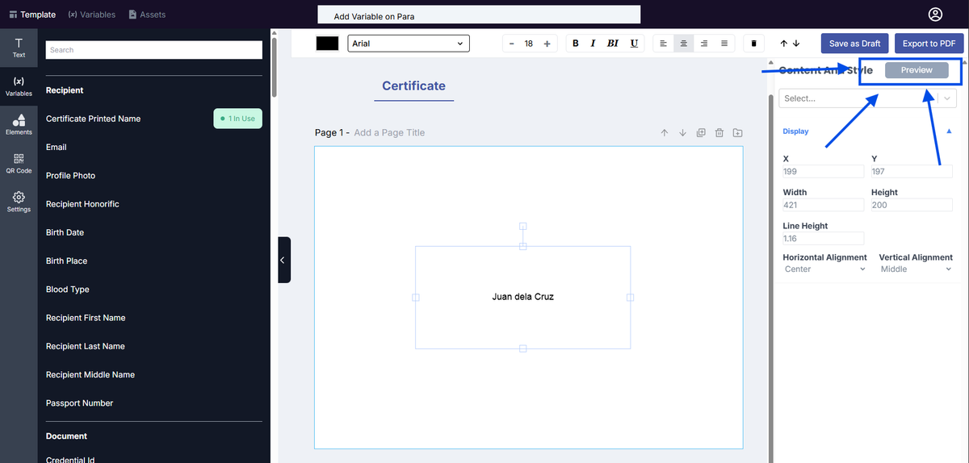969x463 pixels.
Task: Select Certificate Printed Name variable
Action: tap(93, 119)
